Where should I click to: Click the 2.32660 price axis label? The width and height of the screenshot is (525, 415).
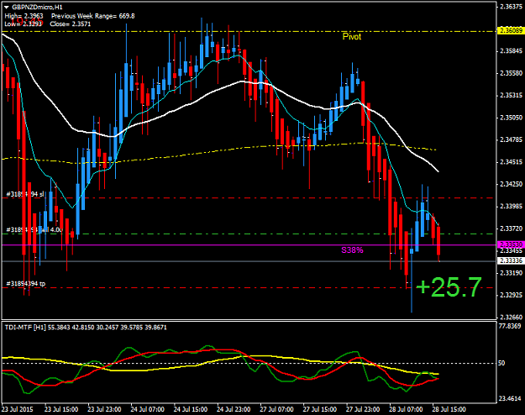511,317
